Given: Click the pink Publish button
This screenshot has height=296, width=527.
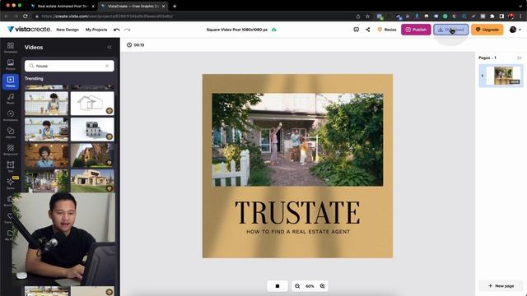Looking at the screenshot, I should click(x=416, y=30).
